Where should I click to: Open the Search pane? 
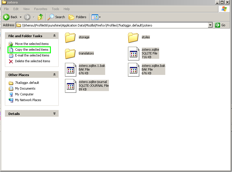56,17
